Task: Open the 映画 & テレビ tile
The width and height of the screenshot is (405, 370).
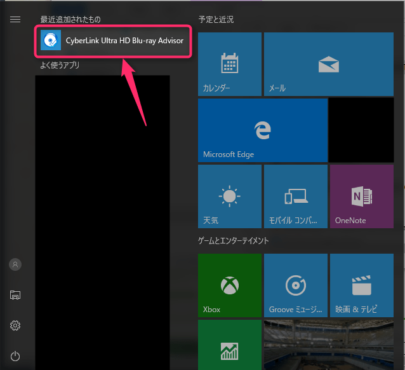Action: [362, 285]
